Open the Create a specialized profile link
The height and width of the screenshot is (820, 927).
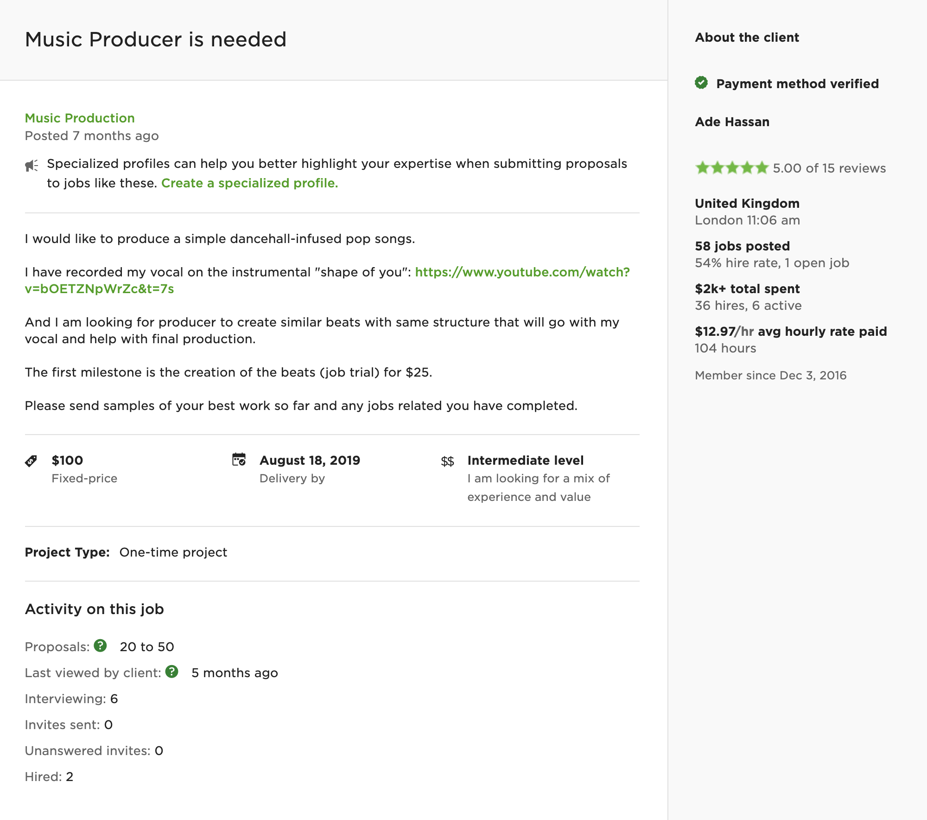pyautogui.click(x=249, y=183)
